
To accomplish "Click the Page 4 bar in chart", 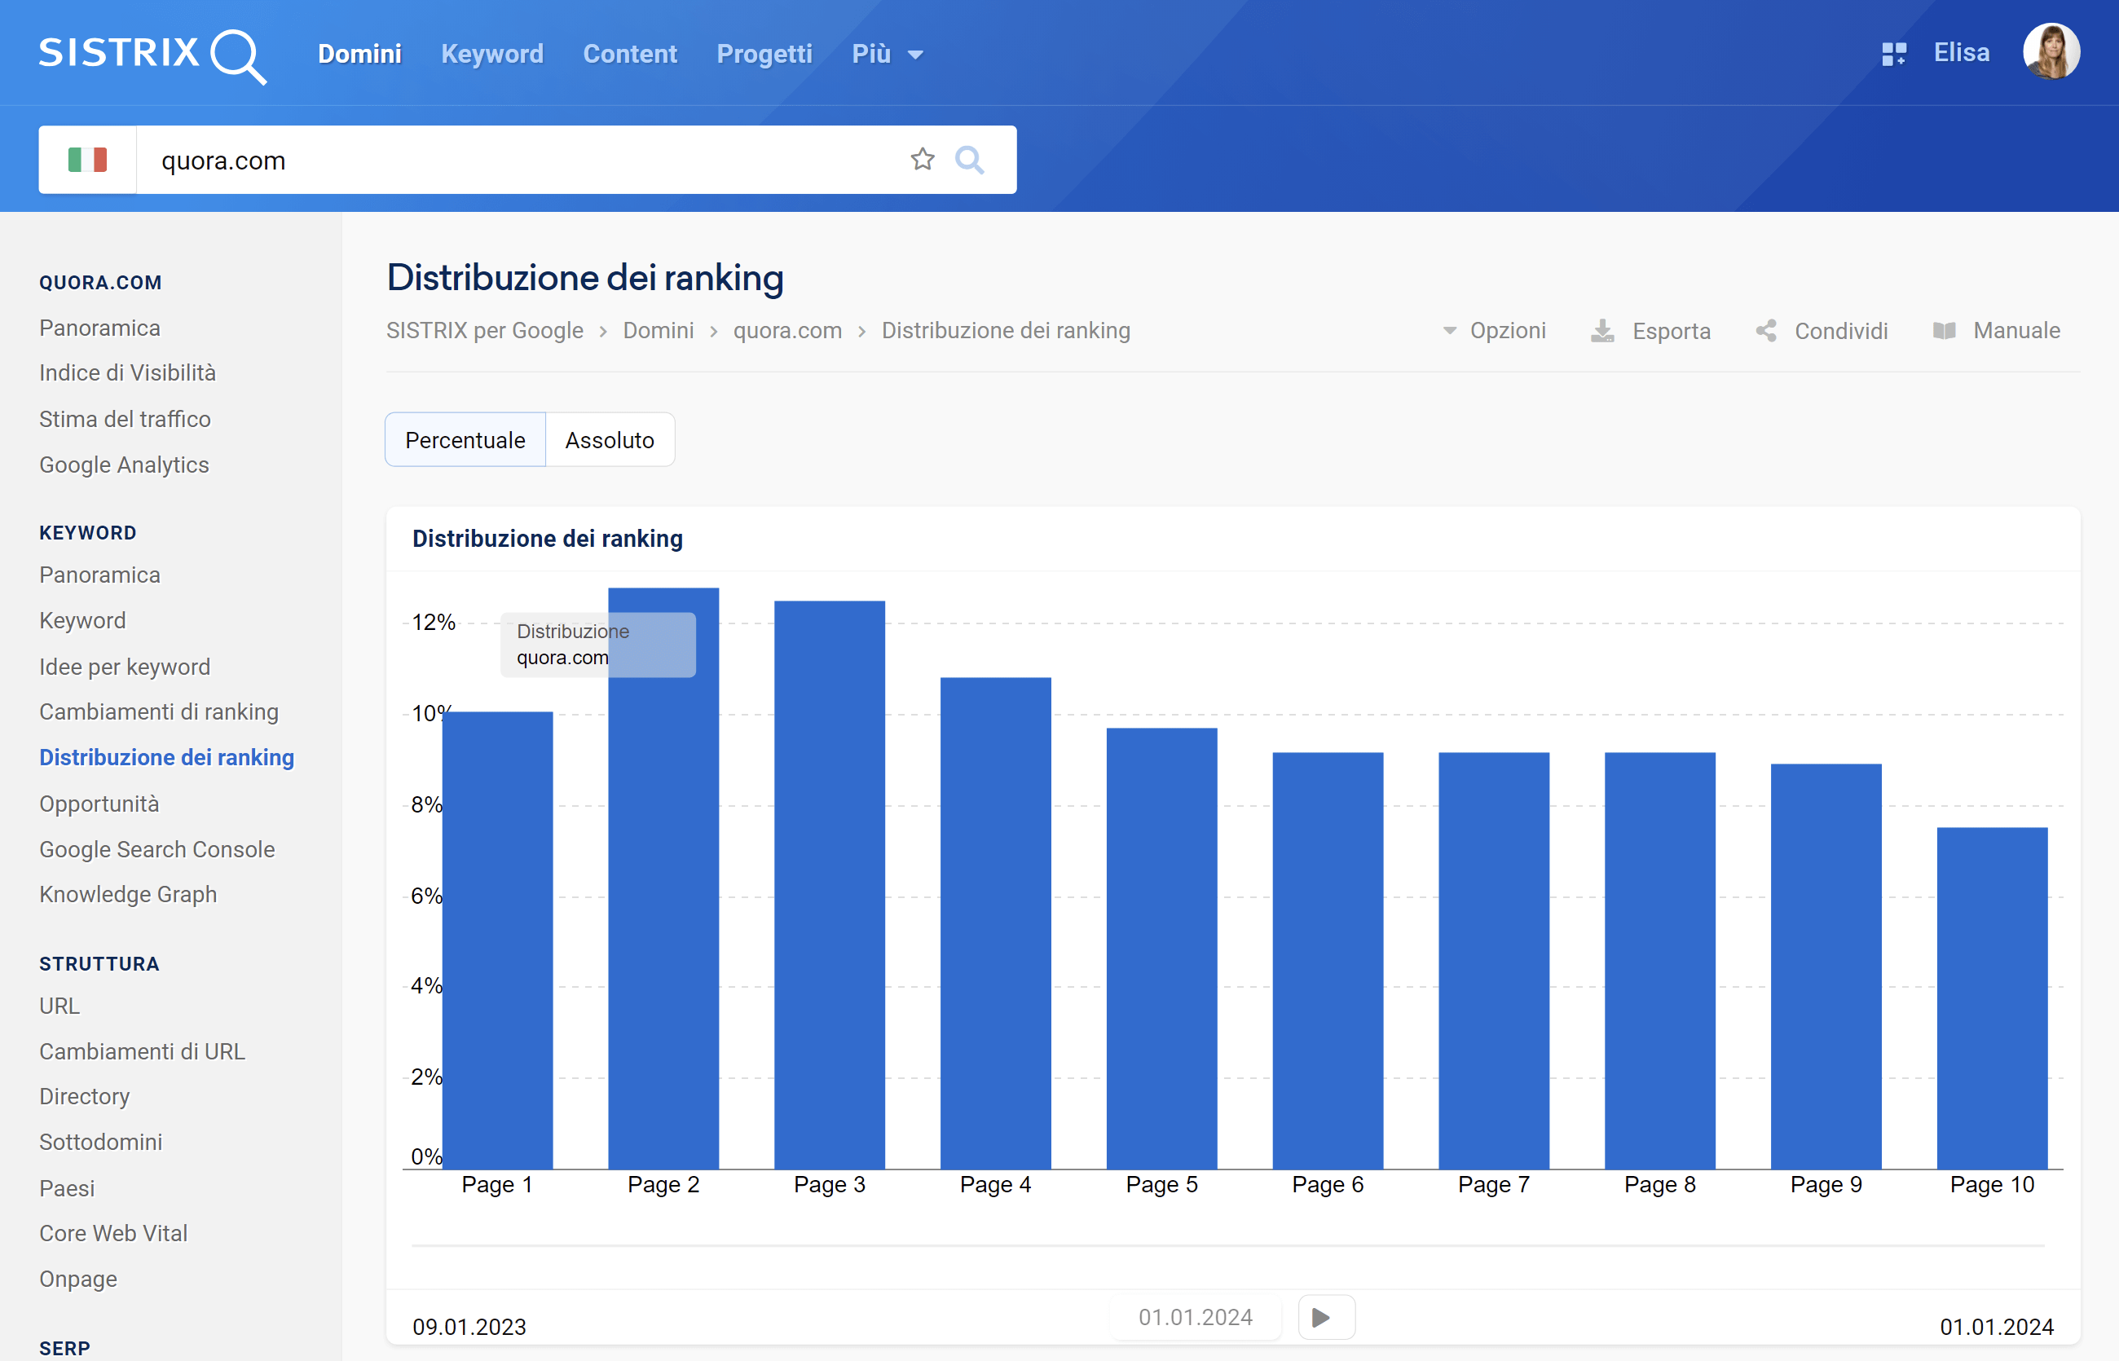I will click(x=996, y=923).
